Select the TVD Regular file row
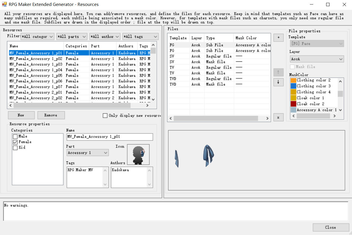This screenshot has width=352, height=235. click(219, 79)
